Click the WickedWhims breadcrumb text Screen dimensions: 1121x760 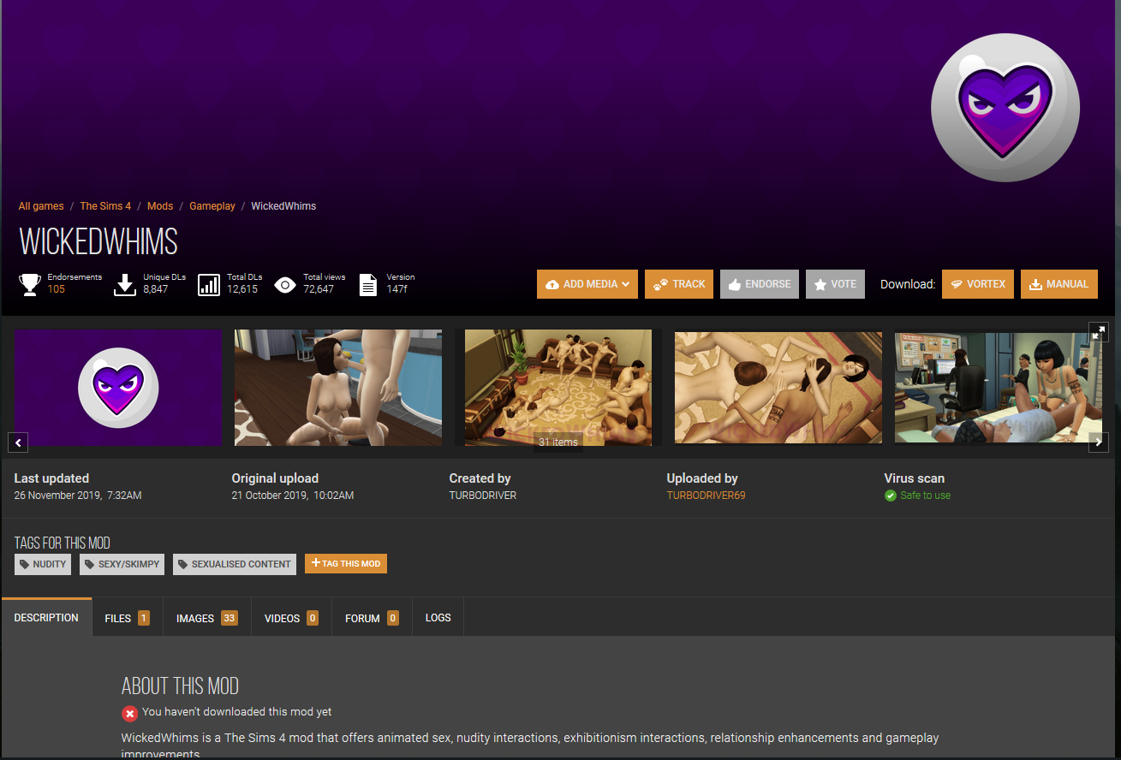click(x=283, y=206)
